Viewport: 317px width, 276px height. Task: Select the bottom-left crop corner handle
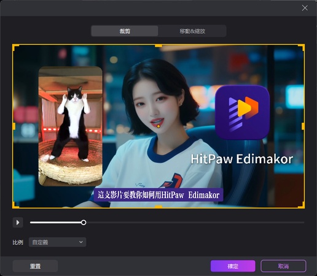[15, 205]
